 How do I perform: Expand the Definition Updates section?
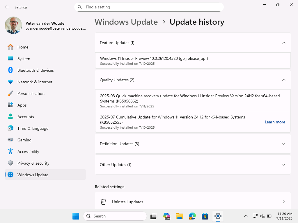283,144
